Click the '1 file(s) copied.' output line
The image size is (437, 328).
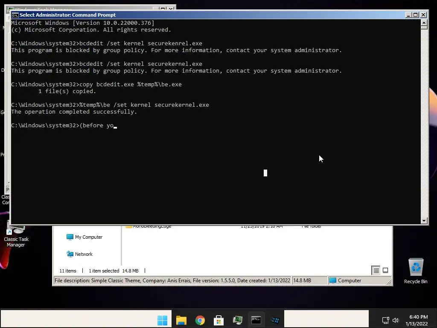67,91
